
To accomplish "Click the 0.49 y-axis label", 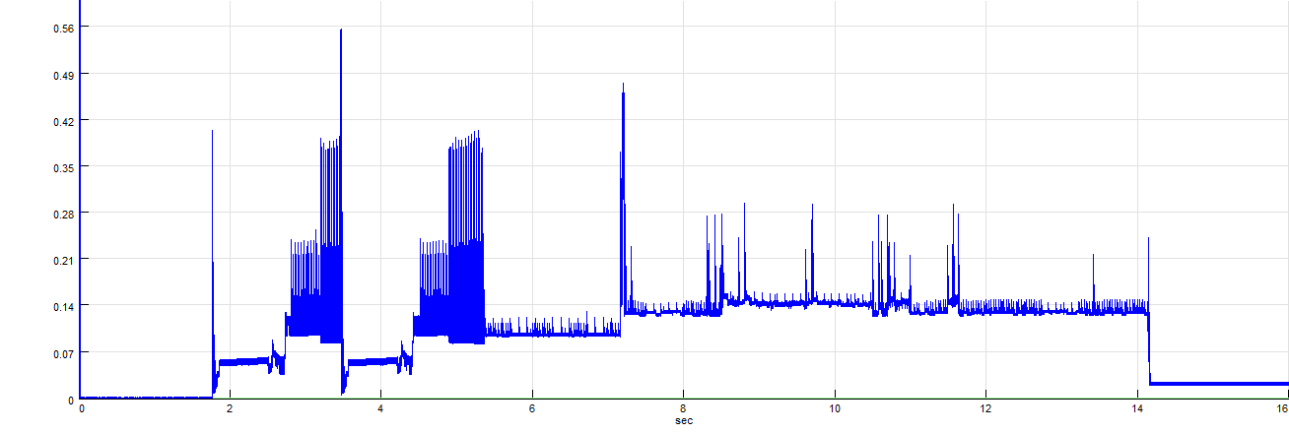I will 62,74.
